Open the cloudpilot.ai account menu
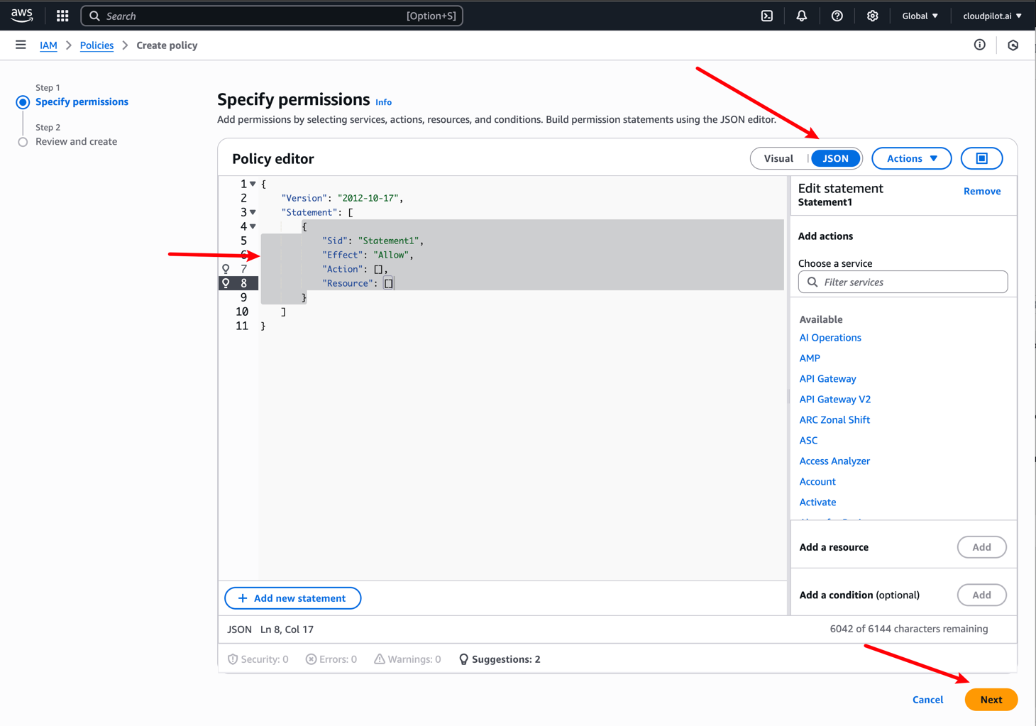This screenshot has width=1036, height=726. coord(992,15)
